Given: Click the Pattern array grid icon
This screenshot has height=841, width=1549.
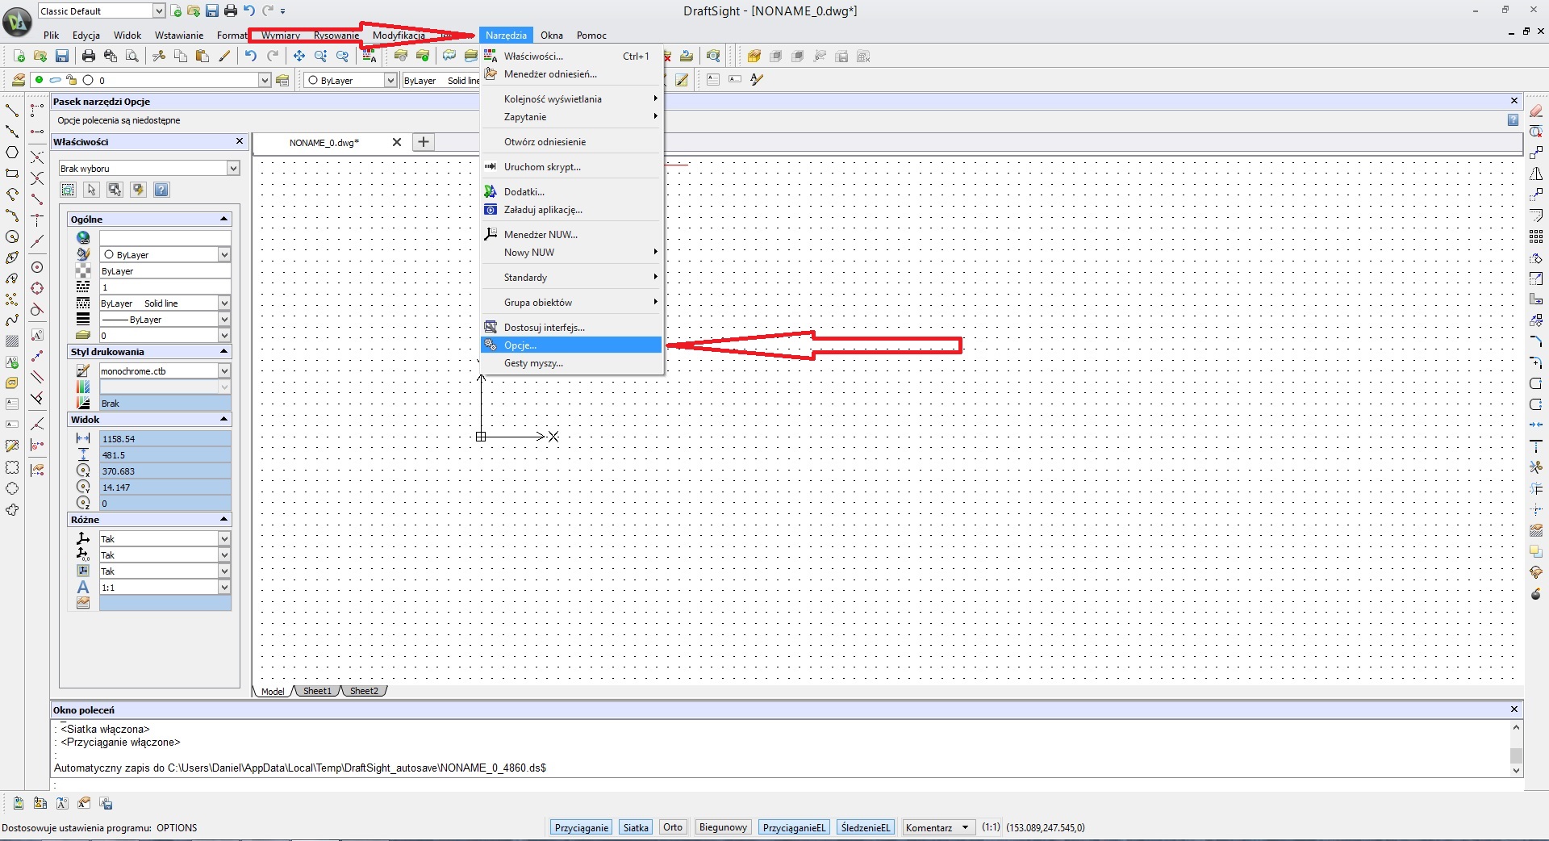Looking at the screenshot, I should click(x=1536, y=236).
